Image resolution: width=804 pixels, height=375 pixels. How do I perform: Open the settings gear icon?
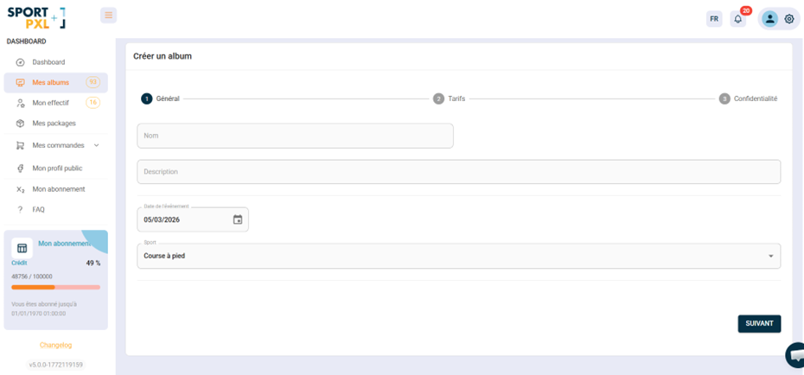click(x=789, y=19)
